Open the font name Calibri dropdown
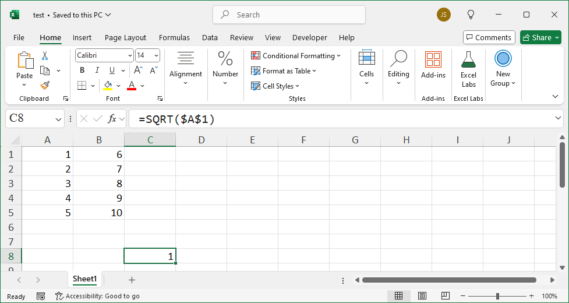Viewport: 569px width, 303px height. [x=130, y=55]
